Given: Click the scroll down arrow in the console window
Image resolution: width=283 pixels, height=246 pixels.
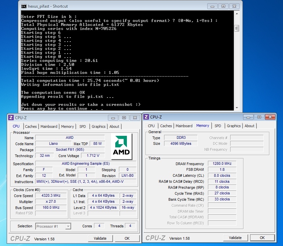Looking at the screenshot, I should coord(236,108).
